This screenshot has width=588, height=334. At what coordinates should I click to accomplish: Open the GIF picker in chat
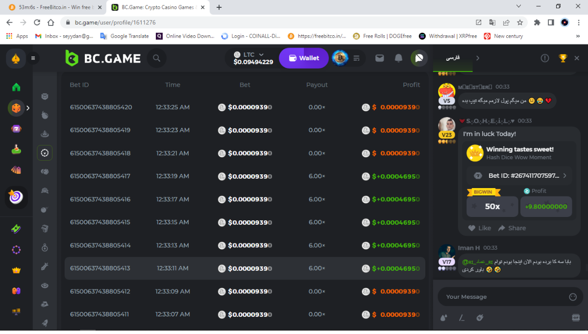576,318
